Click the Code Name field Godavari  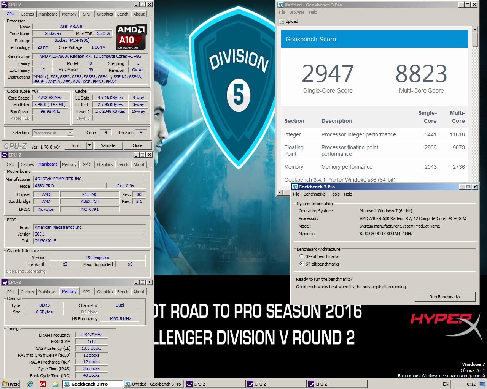(x=53, y=33)
